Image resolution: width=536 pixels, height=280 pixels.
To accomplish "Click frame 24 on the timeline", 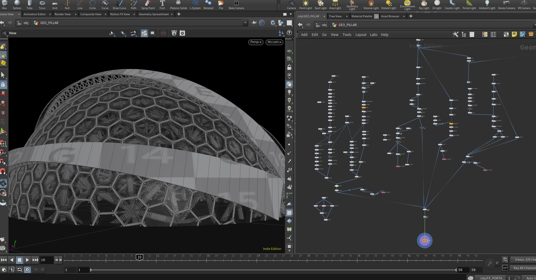I will [x=258, y=260].
